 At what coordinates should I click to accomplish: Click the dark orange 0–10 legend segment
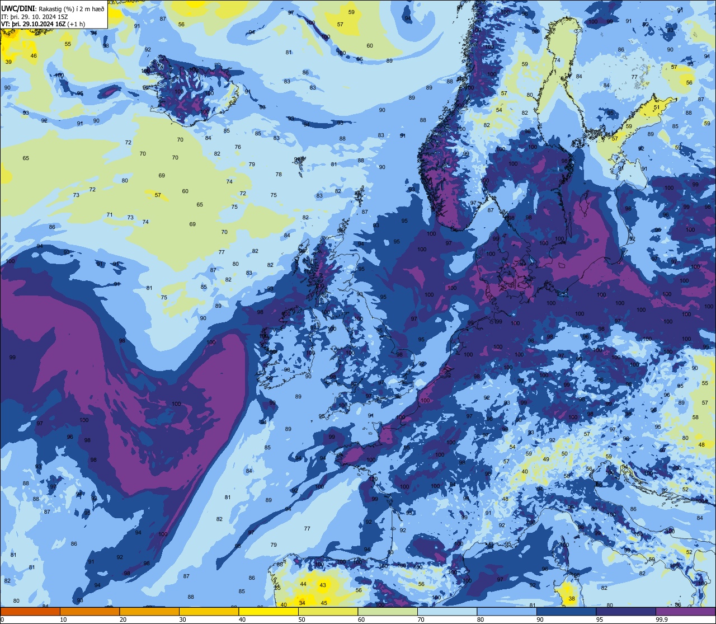click(x=30, y=611)
